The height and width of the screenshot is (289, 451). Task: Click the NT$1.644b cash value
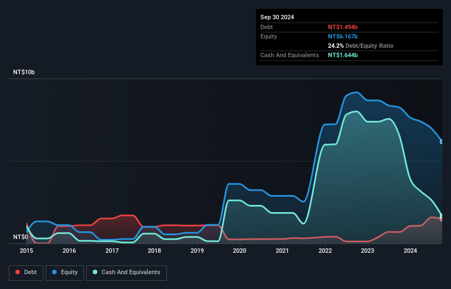pos(343,55)
